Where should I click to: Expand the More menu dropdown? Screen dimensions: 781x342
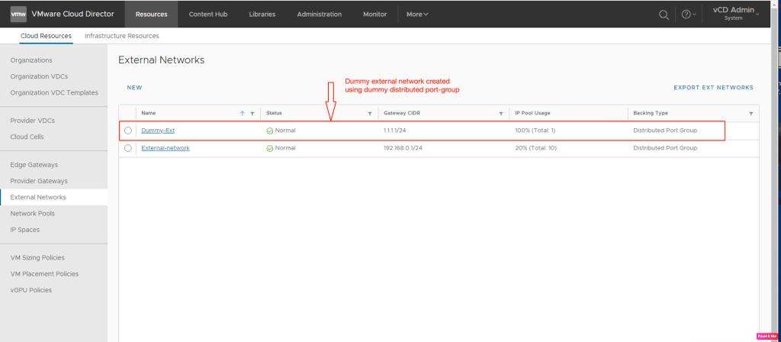pos(417,14)
